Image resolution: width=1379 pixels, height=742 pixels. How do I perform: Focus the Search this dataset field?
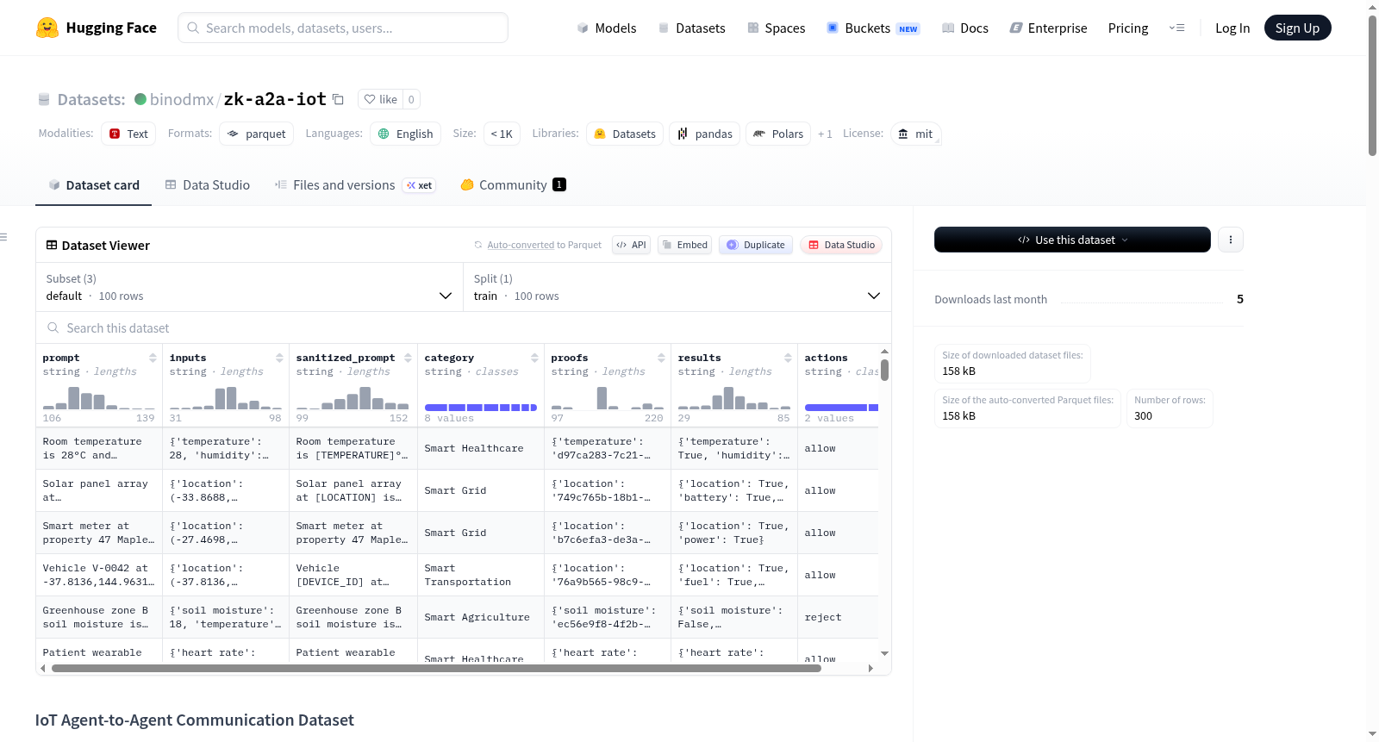(x=464, y=327)
